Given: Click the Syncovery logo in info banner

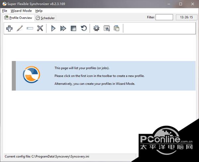Looking at the screenshot, I should tap(32, 75).
